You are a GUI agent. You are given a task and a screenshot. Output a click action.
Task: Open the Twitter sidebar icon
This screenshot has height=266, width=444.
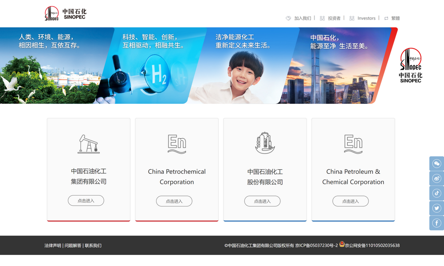[x=436, y=208]
